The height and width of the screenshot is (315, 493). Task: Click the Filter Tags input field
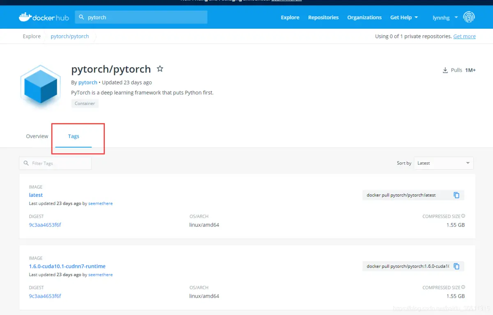coord(55,163)
